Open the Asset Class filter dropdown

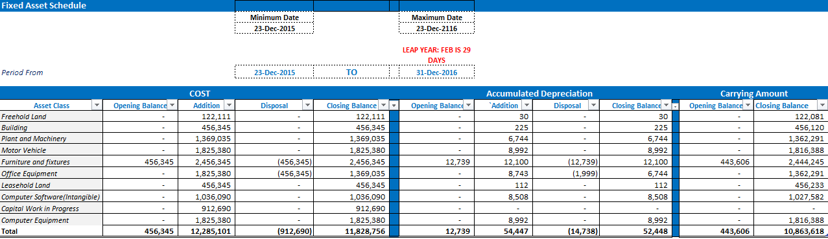pyautogui.click(x=97, y=106)
